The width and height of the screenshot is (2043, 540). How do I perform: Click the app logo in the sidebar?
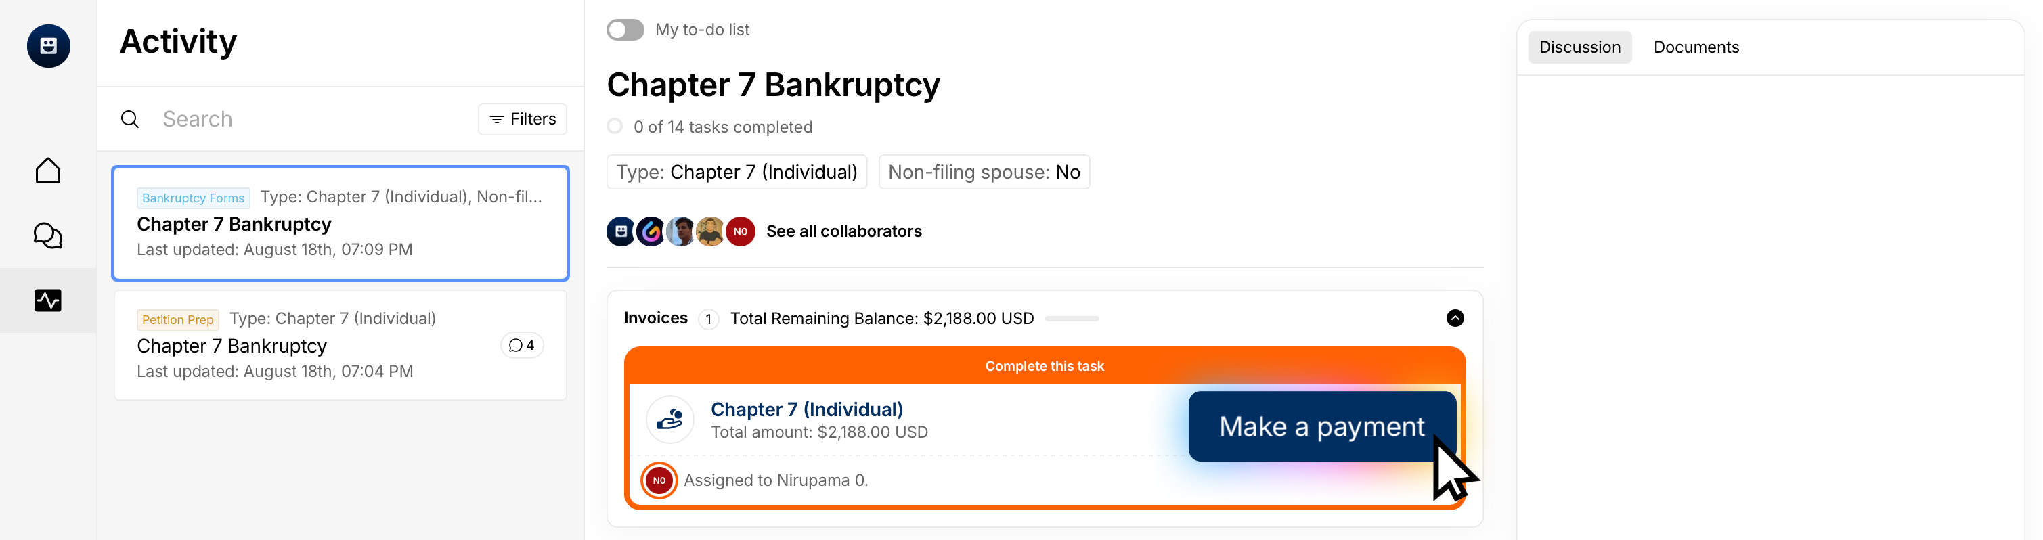tap(48, 46)
